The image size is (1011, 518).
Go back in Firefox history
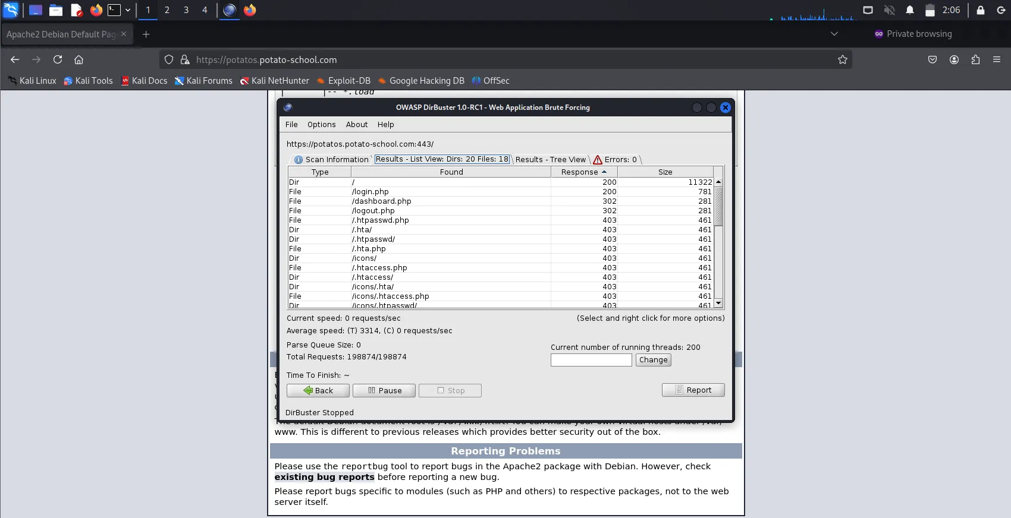(15, 59)
